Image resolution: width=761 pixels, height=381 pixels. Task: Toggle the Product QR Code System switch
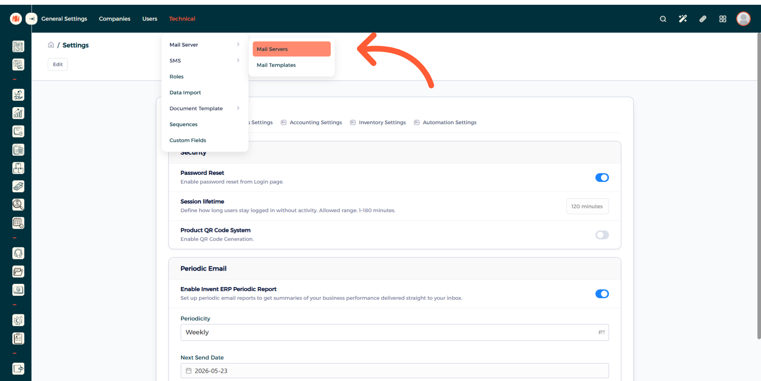[602, 235]
